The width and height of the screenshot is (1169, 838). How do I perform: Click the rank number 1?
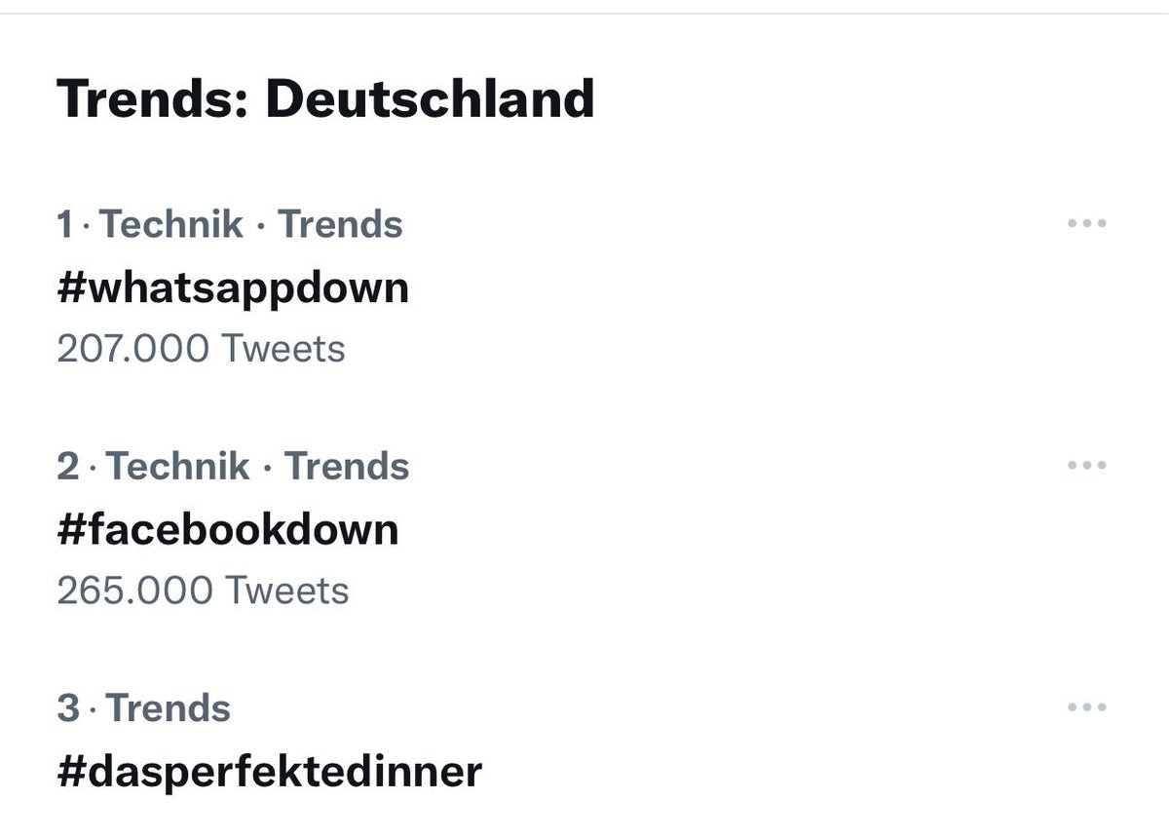pyautogui.click(x=65, y=224)
